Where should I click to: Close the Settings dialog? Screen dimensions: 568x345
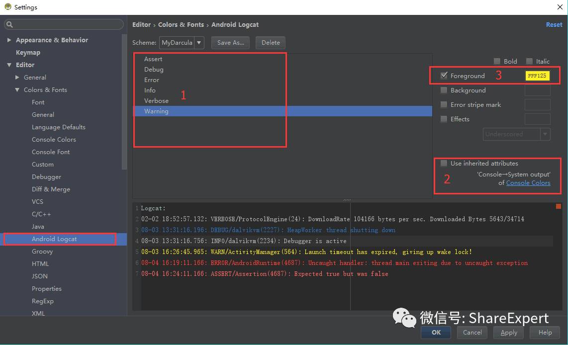560,7
